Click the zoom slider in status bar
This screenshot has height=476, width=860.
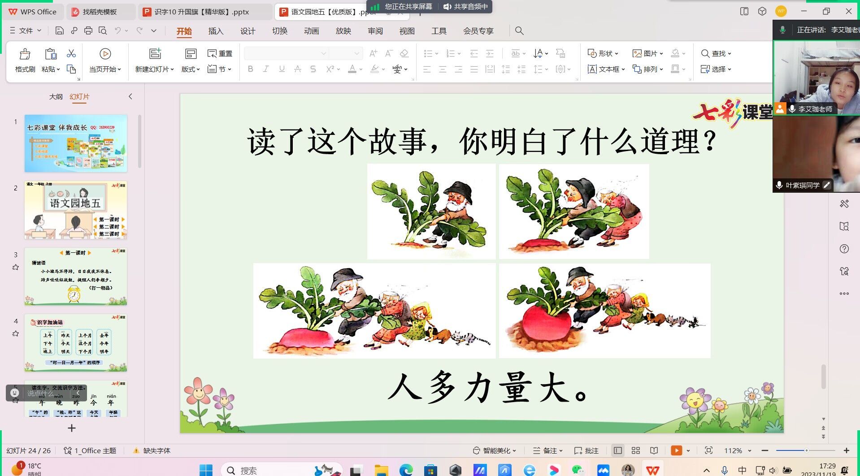coord(805,450)
